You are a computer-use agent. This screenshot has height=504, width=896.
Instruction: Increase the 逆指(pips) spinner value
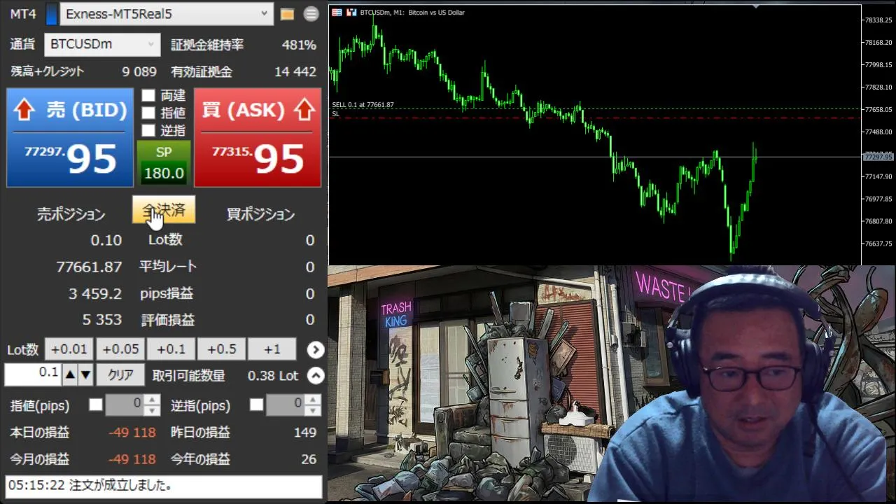point(313,400)
